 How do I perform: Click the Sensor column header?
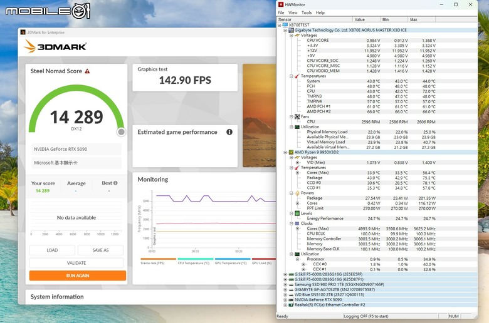[x=315, y=19]
